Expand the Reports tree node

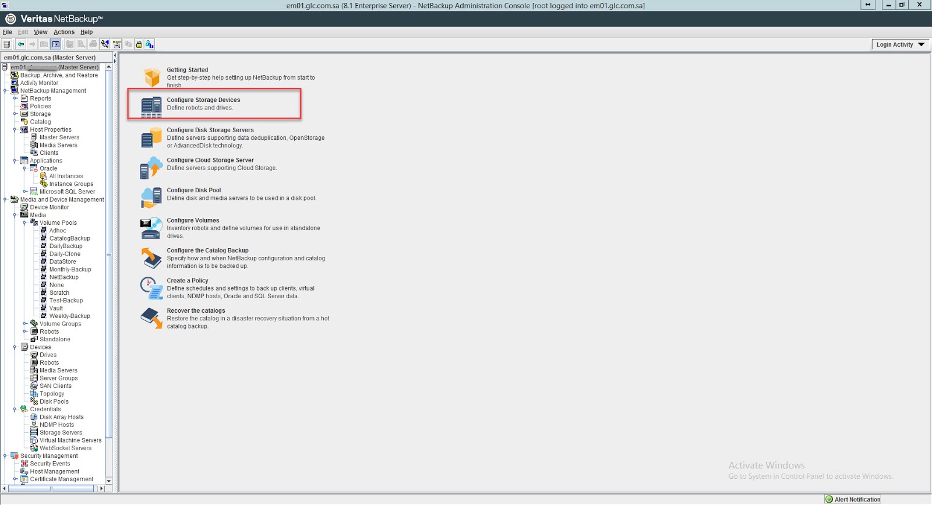click(15, 98)
